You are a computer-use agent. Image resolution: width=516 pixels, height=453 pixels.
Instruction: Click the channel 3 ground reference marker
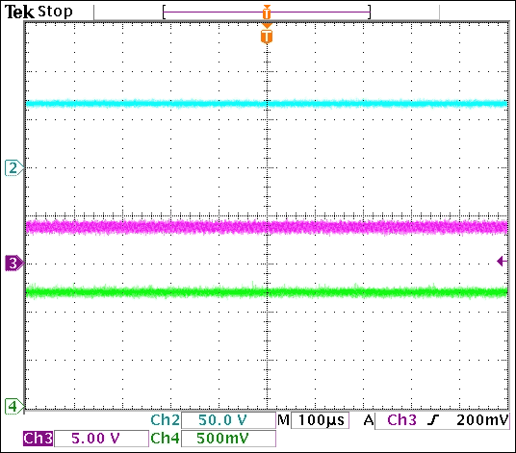pyautogui.click(x=14, y=264)
